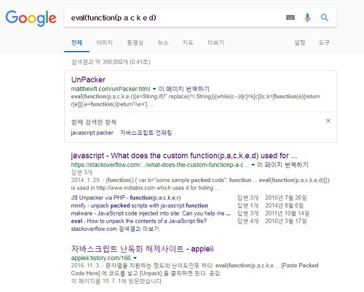Switch to the 뉴스 tab
The height and width of the screenshot is (292, 364).
pos(163,43)
